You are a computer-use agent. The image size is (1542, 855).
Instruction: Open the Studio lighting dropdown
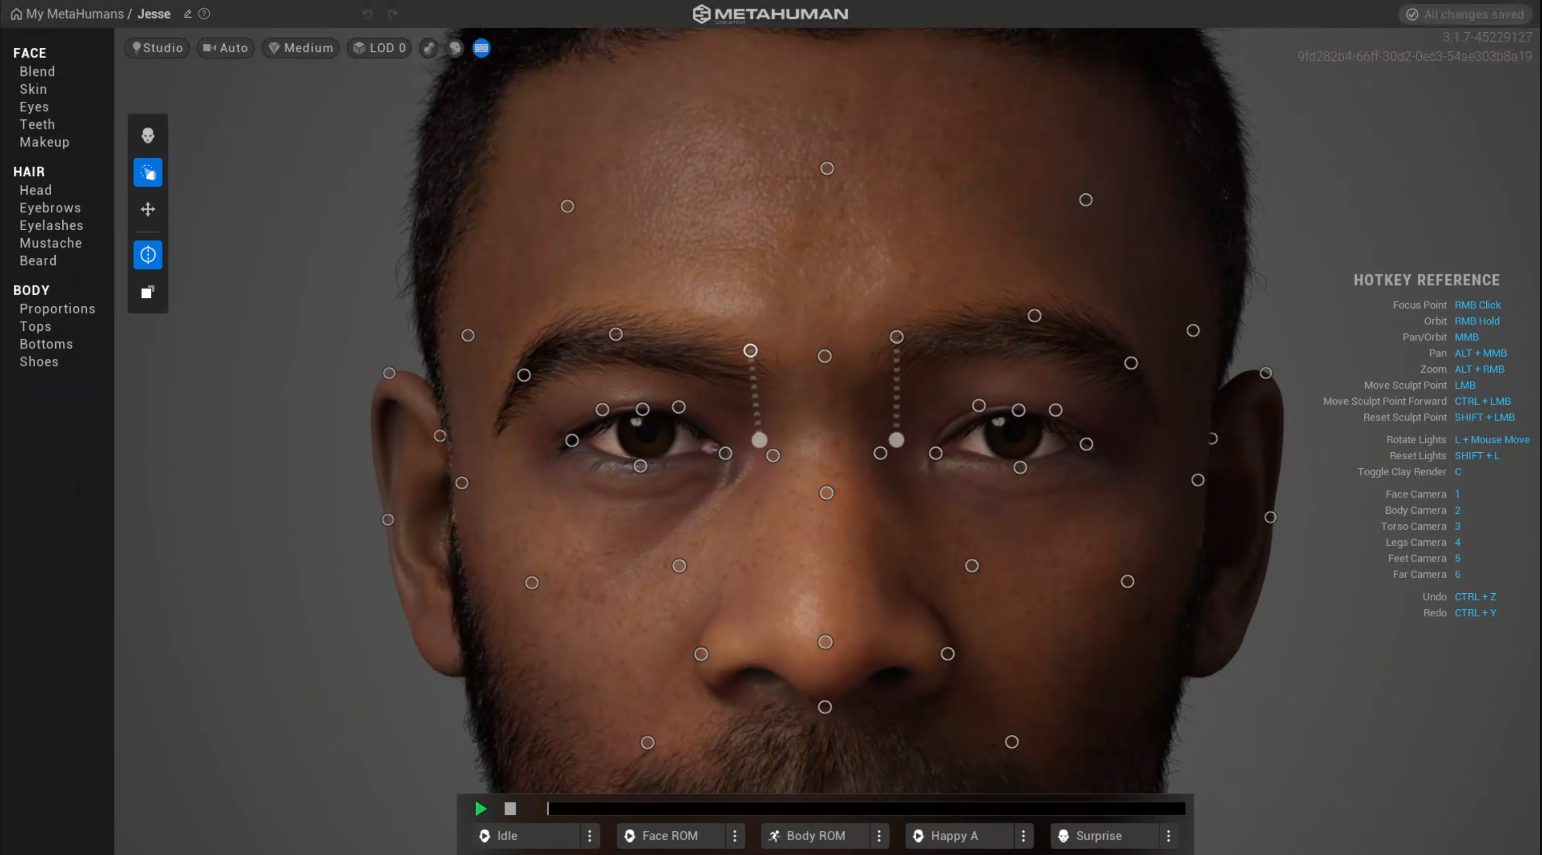157,48
